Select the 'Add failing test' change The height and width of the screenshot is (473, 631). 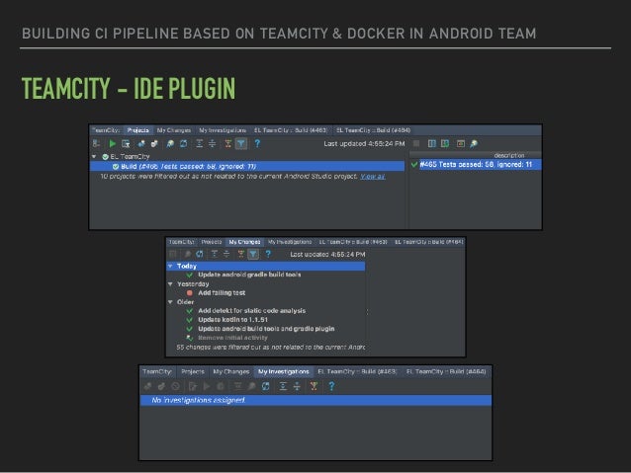(x=222, y=293)
